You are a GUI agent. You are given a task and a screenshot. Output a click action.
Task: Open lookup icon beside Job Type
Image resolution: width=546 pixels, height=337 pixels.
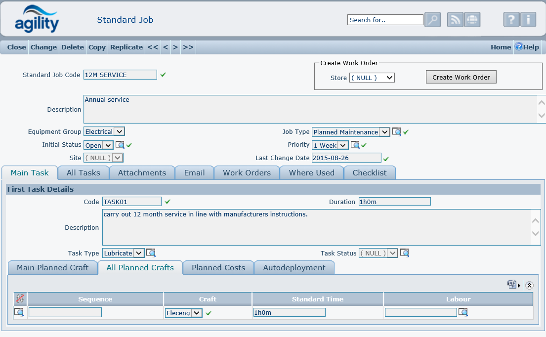(396, 132)
